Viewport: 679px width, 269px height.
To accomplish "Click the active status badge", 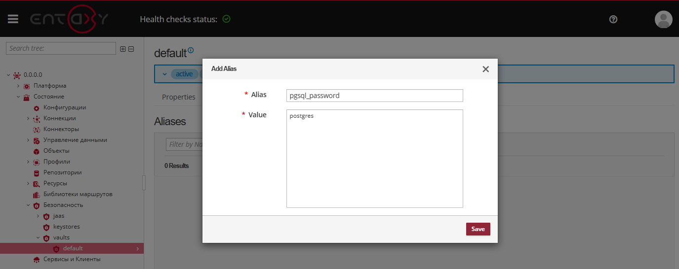I will 184,74.
